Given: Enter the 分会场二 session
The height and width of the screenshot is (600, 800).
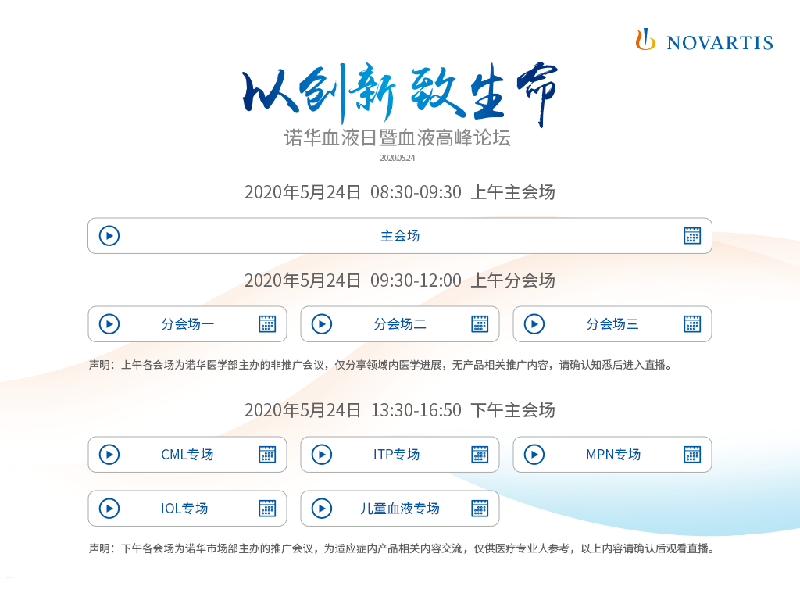Looking at the screenshot, I should click(x=400, y=324).
